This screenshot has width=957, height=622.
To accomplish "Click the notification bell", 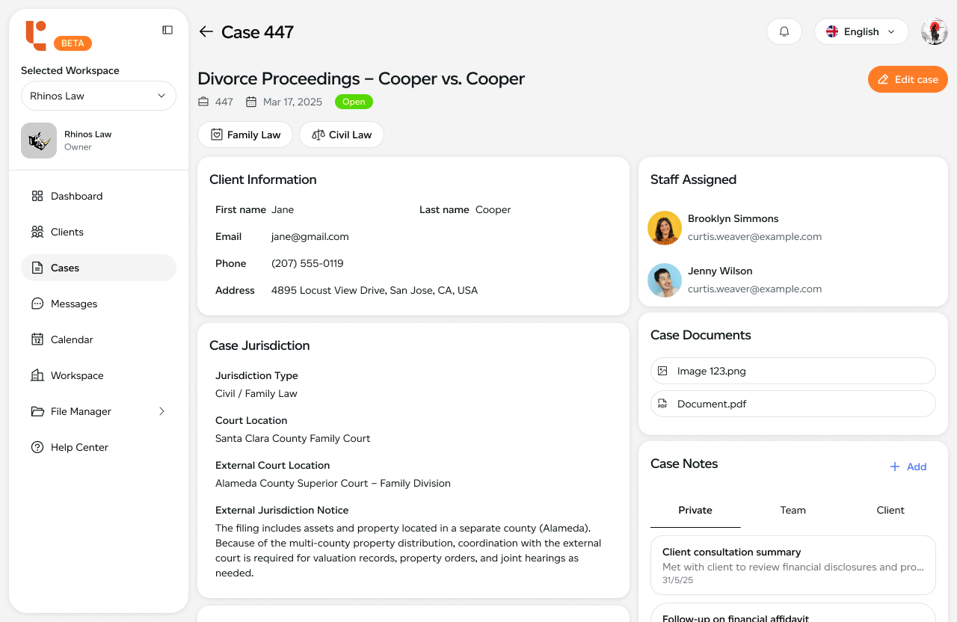I will click(x=784, y=31).
